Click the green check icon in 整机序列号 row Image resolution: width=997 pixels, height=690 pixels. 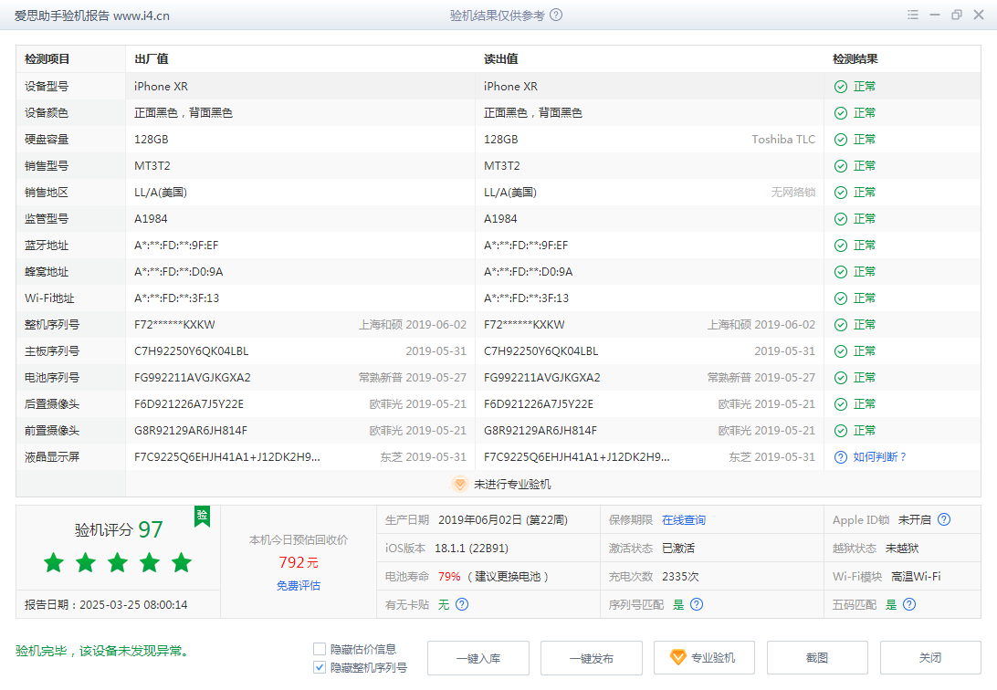(x=841, y=325)
